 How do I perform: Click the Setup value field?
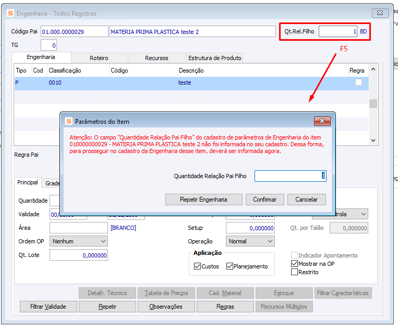[250, 228]
